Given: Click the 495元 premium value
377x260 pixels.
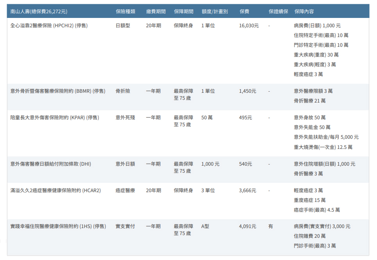Looking at the screenshot, I should point(245,118).
